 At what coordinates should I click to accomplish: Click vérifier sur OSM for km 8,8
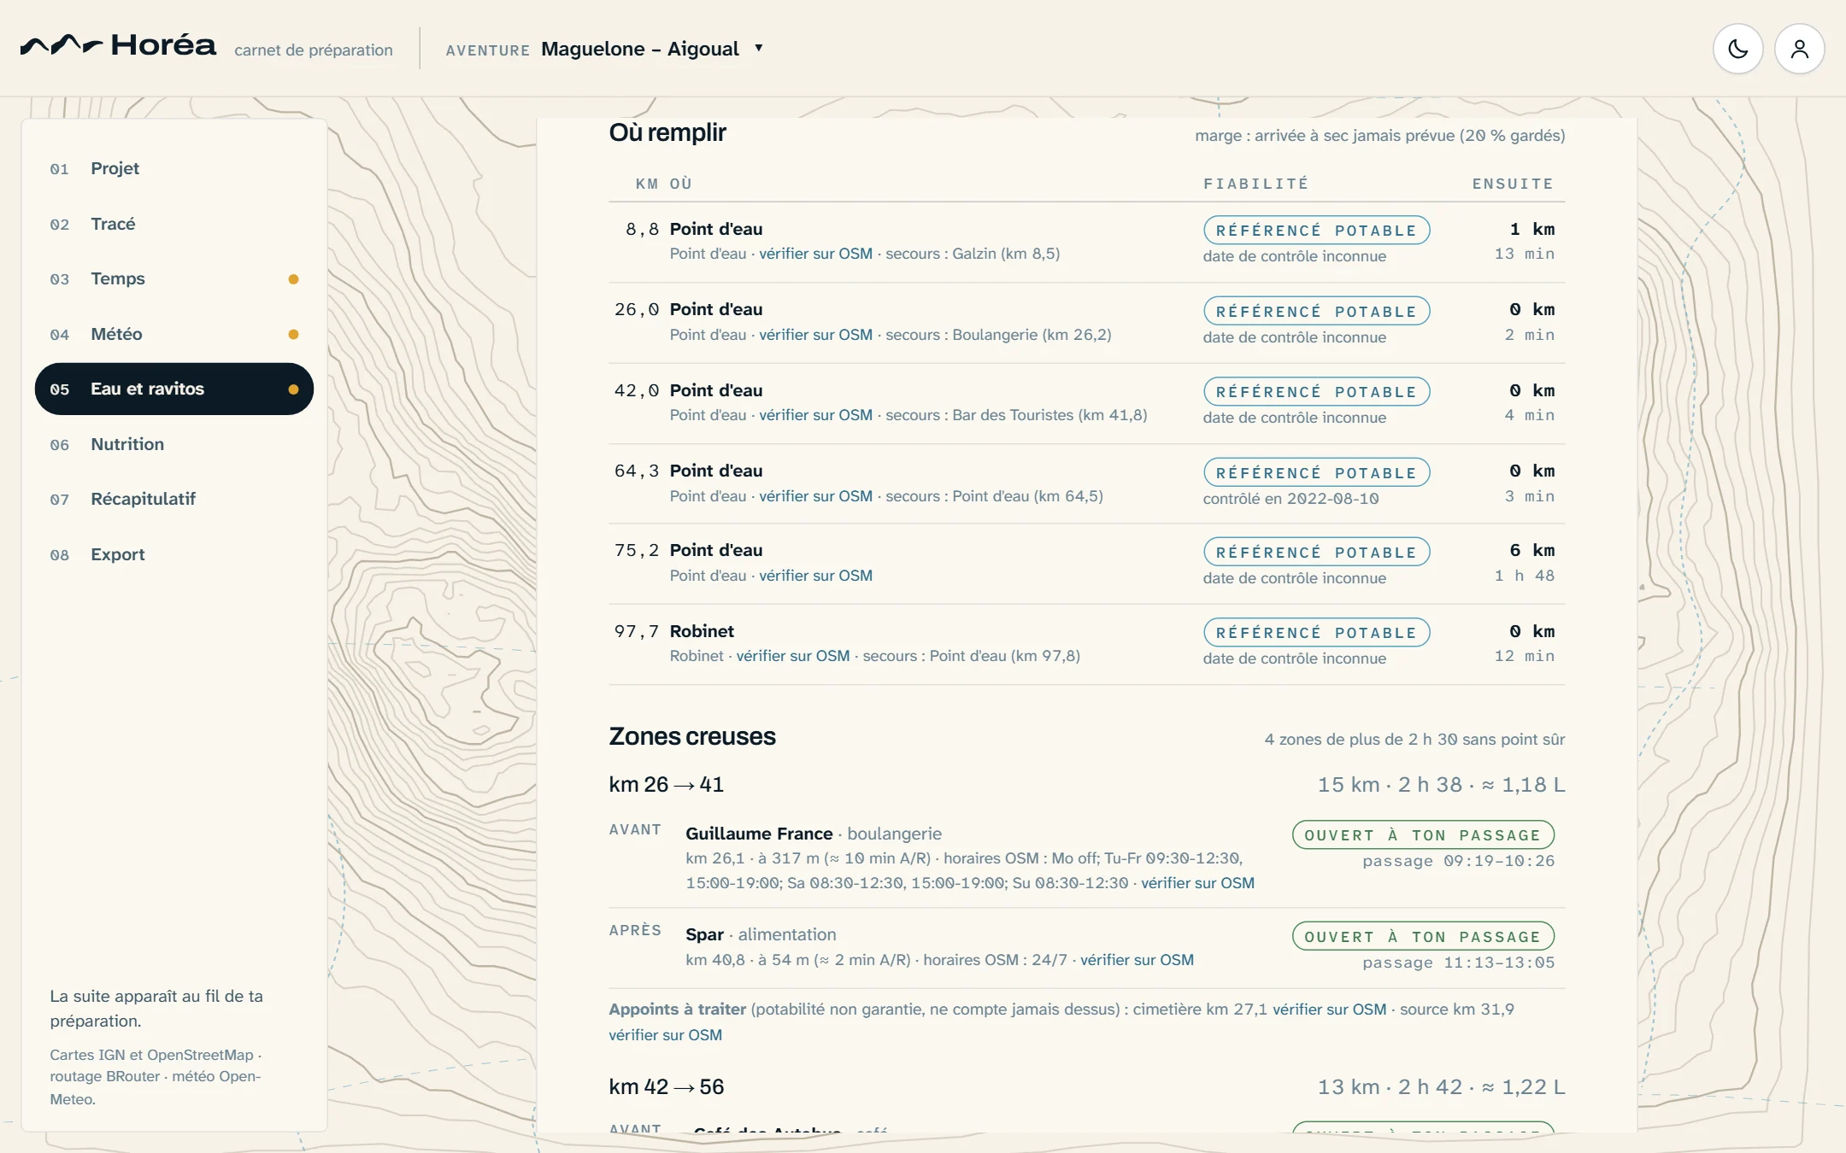point(815,254)
